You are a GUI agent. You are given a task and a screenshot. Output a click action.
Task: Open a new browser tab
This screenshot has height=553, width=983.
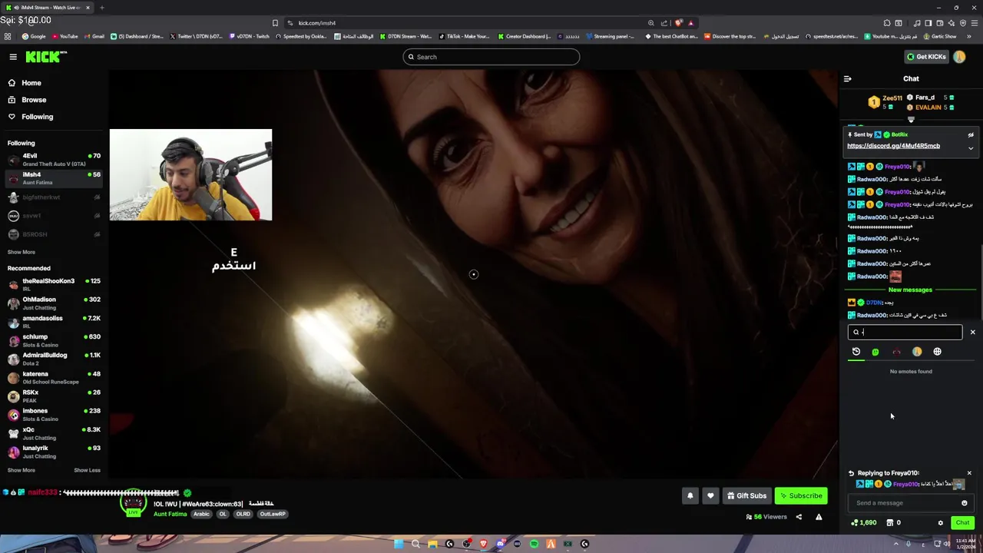click(x=101, y=8)
